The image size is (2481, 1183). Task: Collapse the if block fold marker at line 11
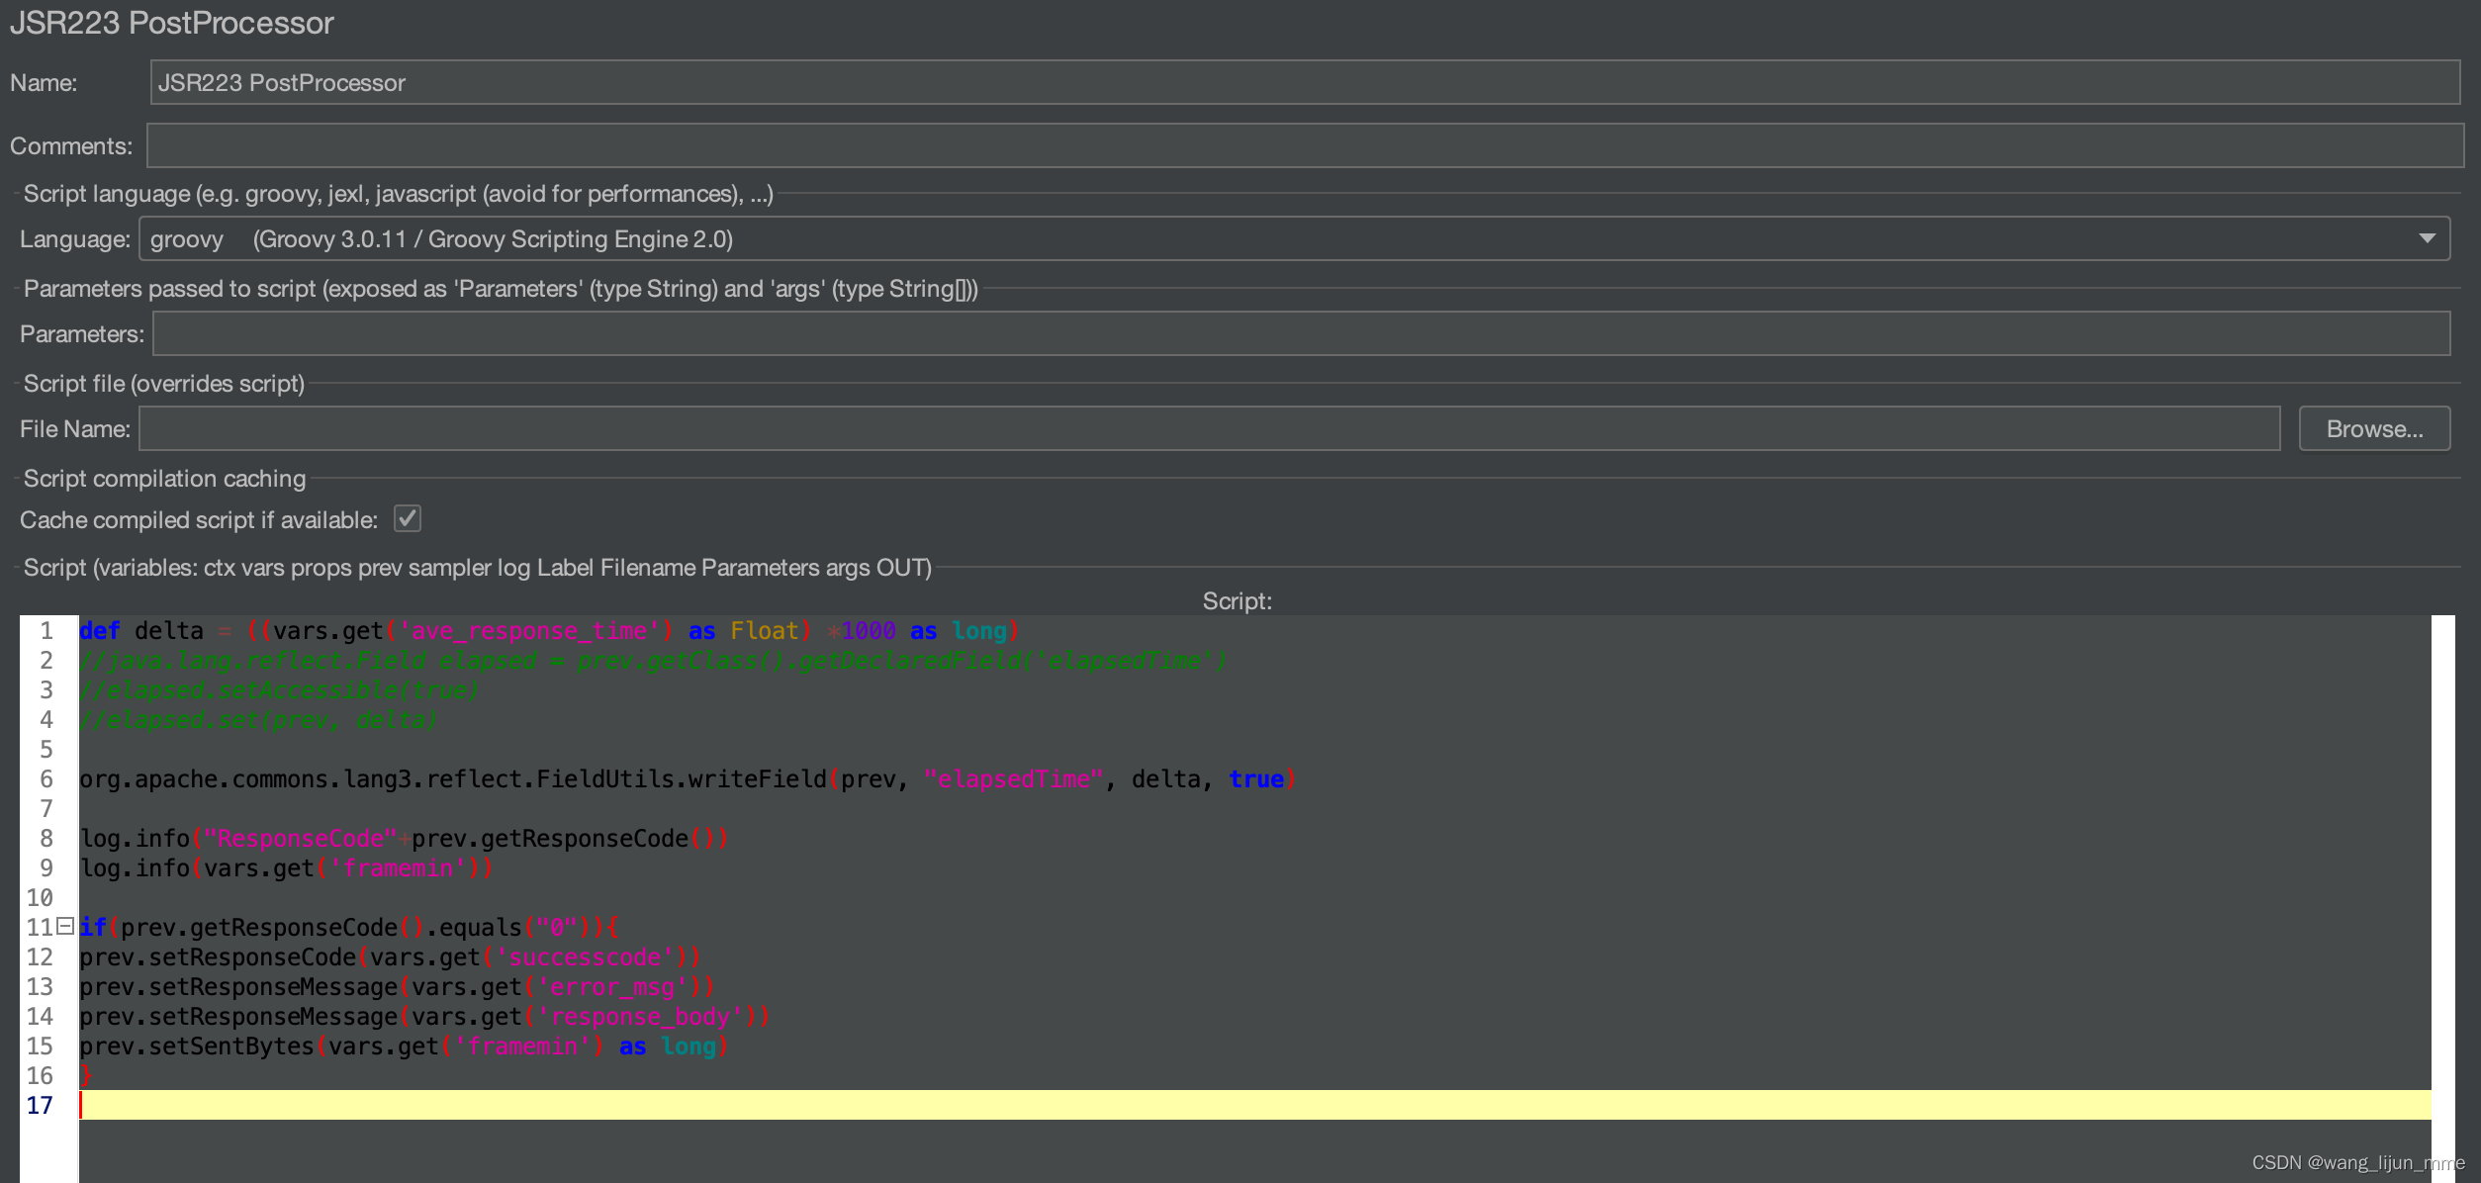[64, 926]
